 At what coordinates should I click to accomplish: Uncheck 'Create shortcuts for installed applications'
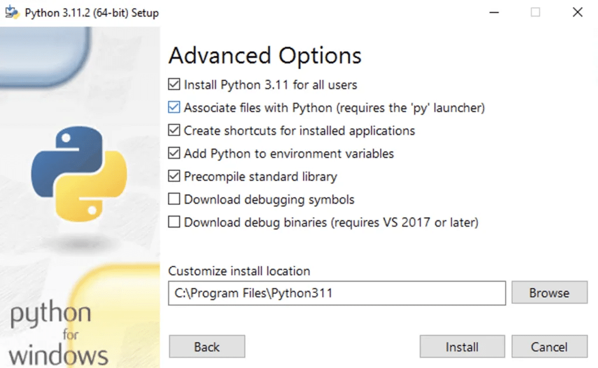click(x=173, y=130)
